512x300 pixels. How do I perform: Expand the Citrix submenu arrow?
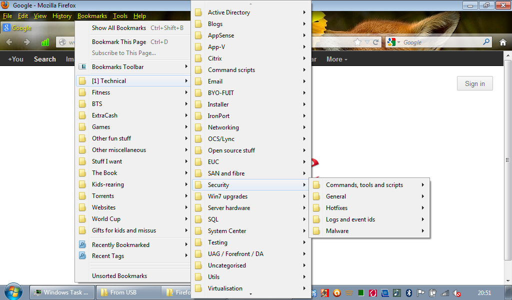pyautogui.click(x=304, y=58)
